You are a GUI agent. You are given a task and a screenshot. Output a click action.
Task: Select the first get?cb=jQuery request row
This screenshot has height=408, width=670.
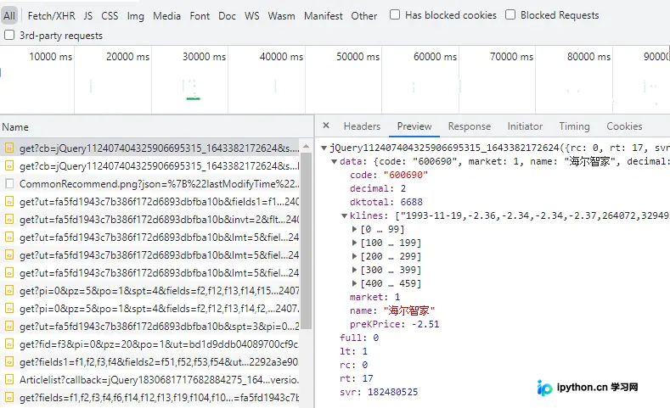150,148
